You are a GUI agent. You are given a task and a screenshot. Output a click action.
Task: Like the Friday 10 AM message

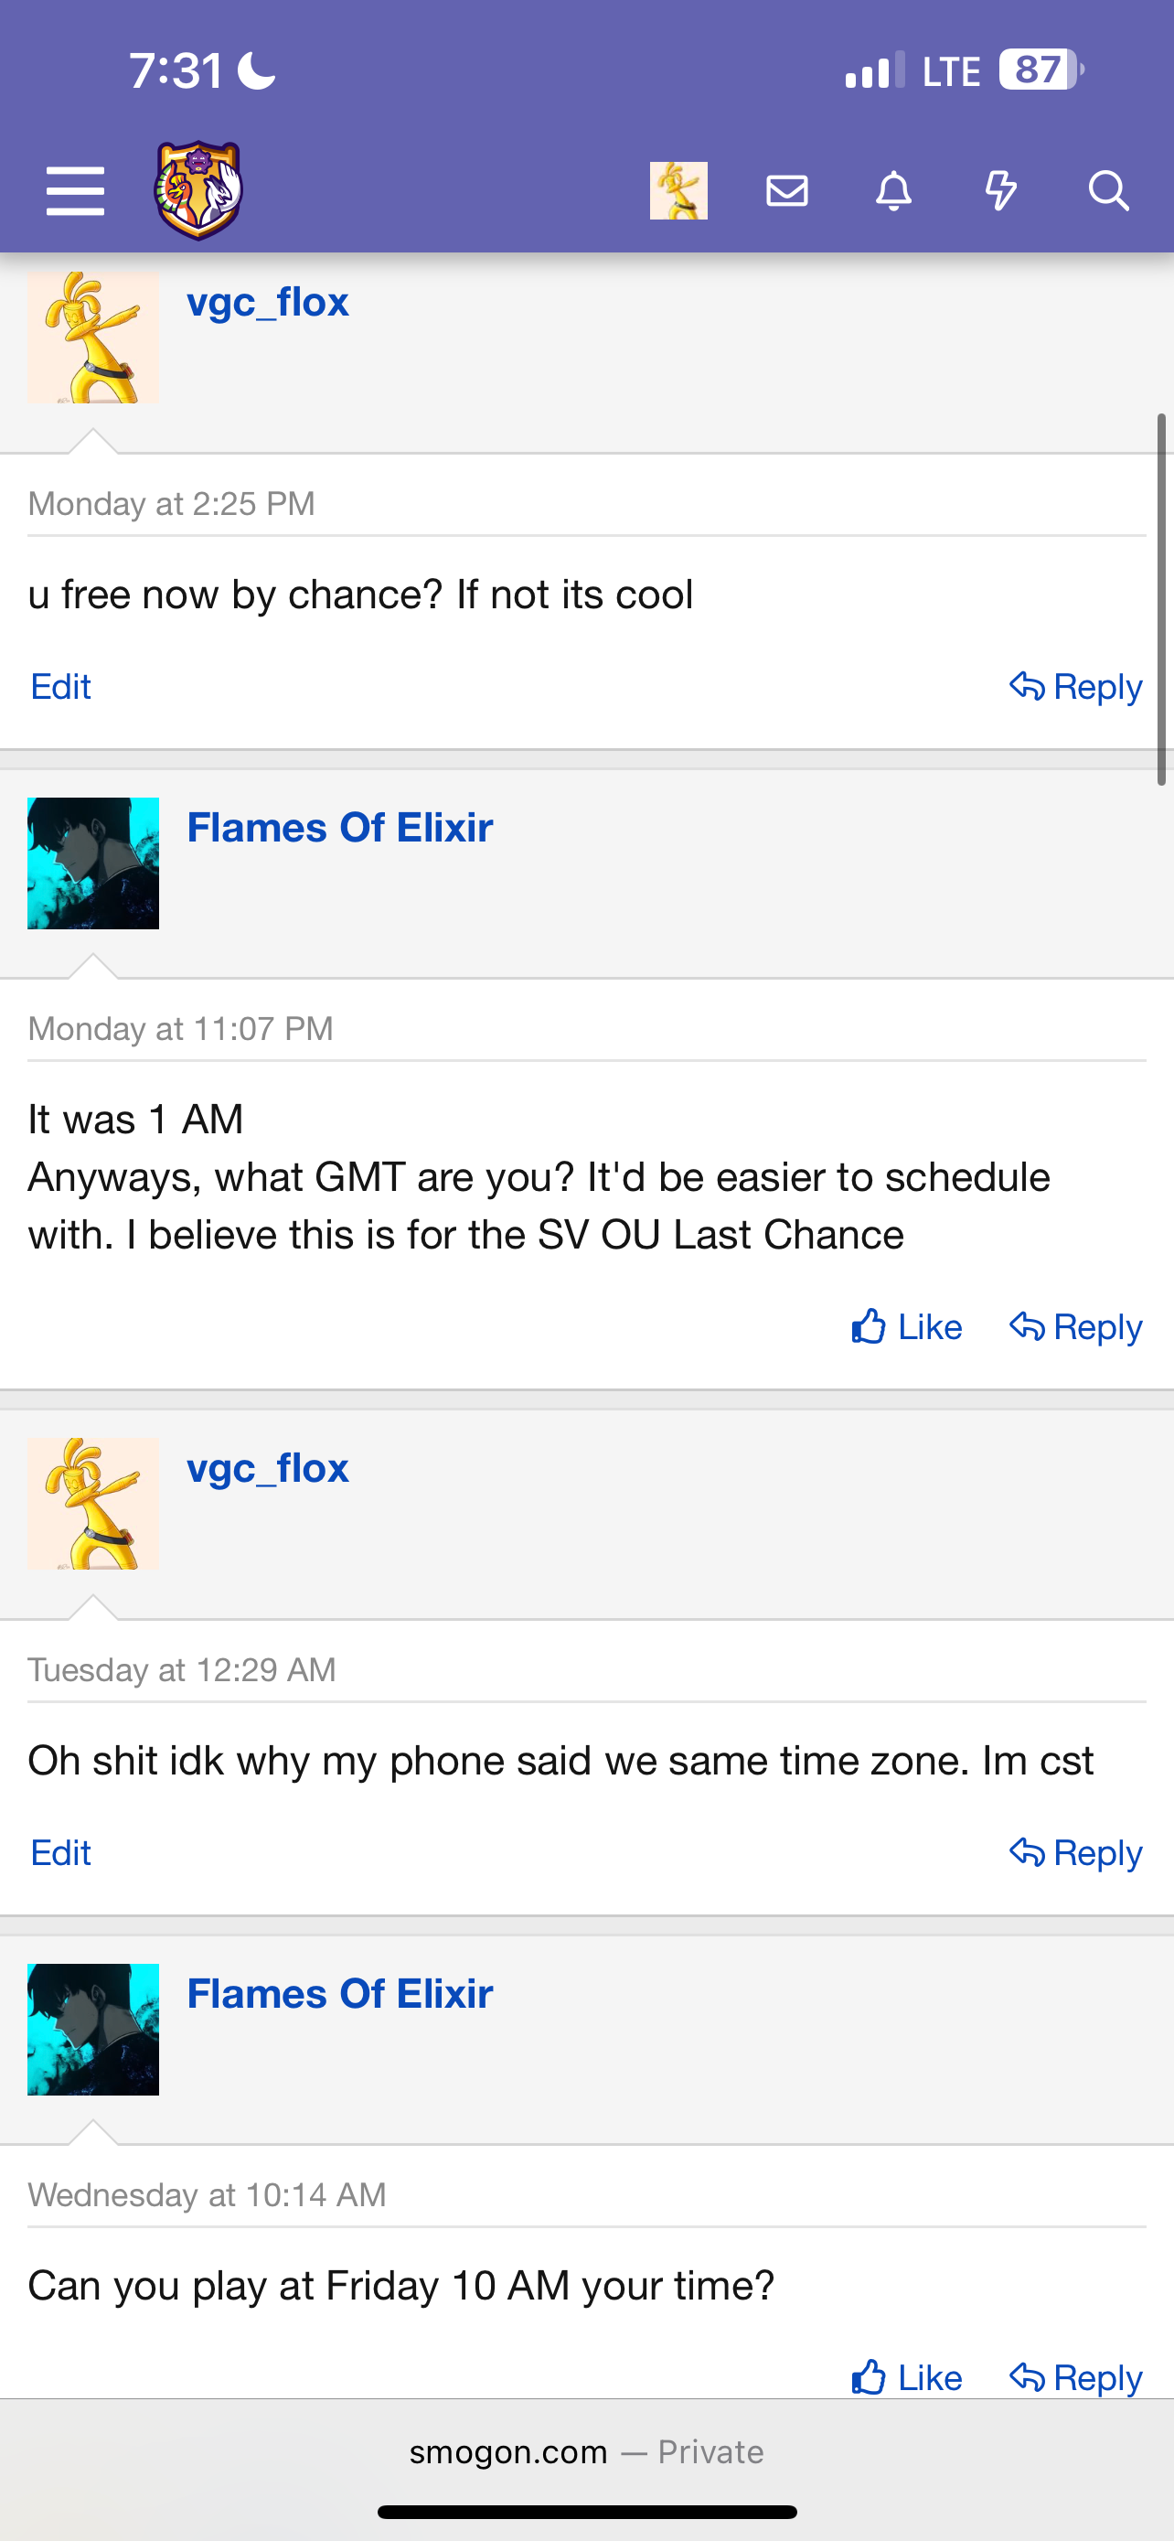[907, 2377]
